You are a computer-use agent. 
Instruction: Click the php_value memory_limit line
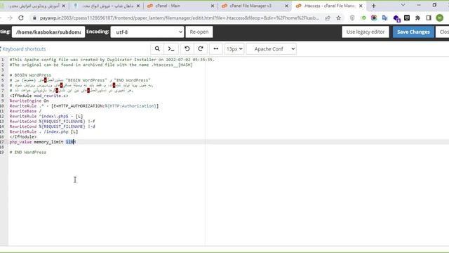coord(43,142)
